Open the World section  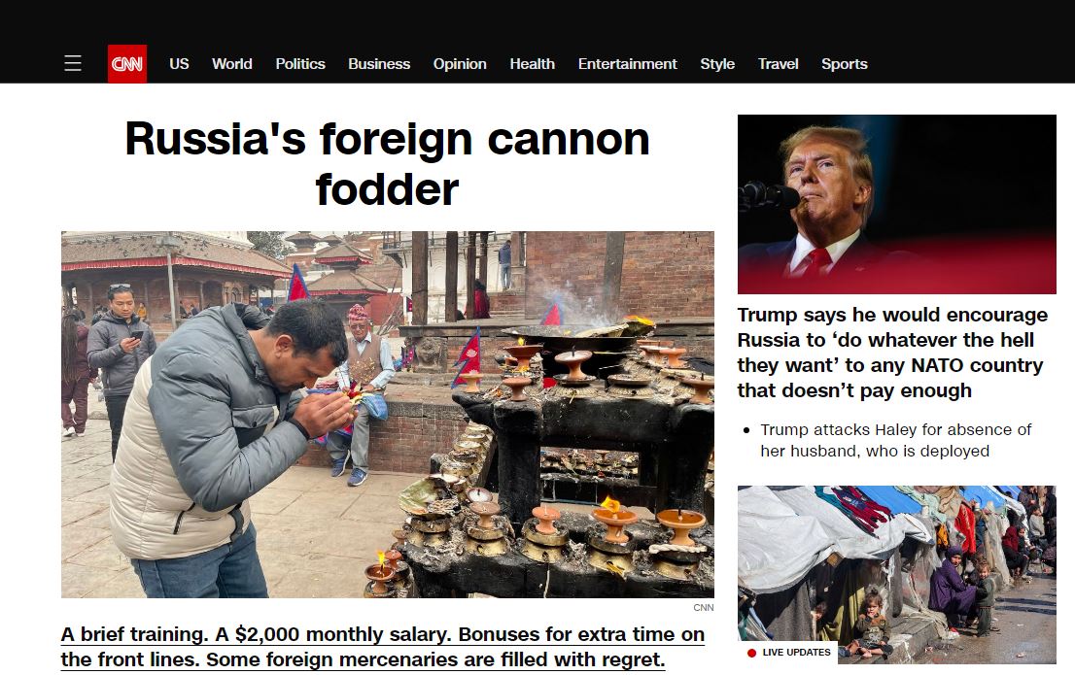click(x=231, y=64)
